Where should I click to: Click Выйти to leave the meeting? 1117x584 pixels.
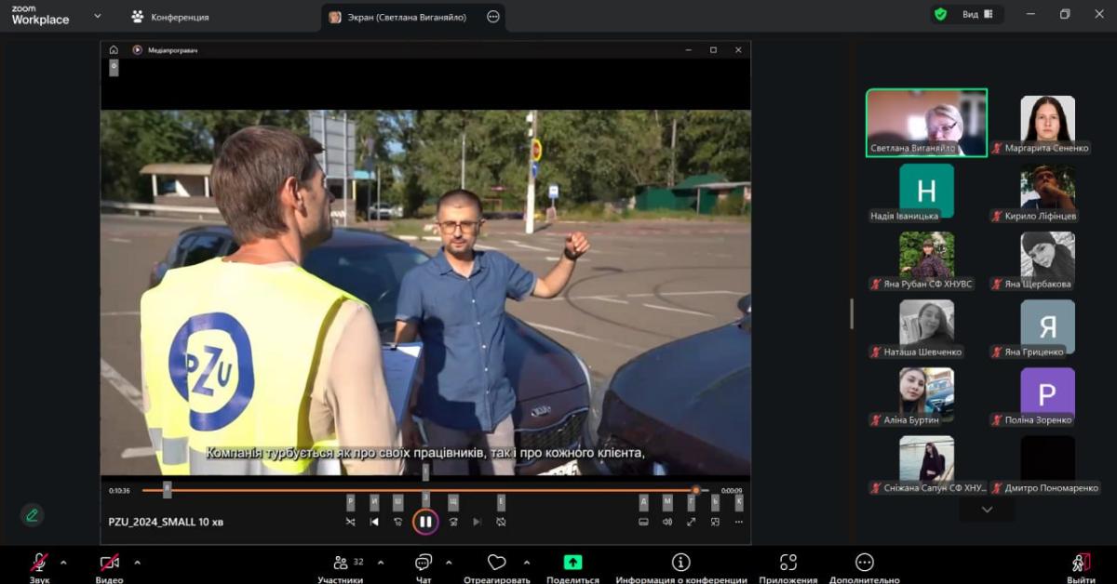click(1081, 564)
